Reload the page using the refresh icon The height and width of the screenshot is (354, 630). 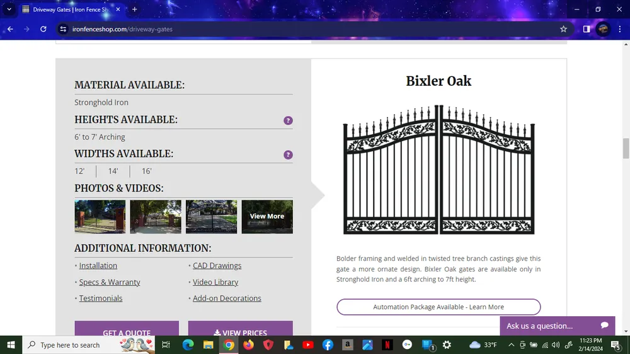click(43, 29)
